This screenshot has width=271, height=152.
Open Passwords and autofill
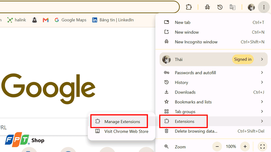(x=214, y=73)
